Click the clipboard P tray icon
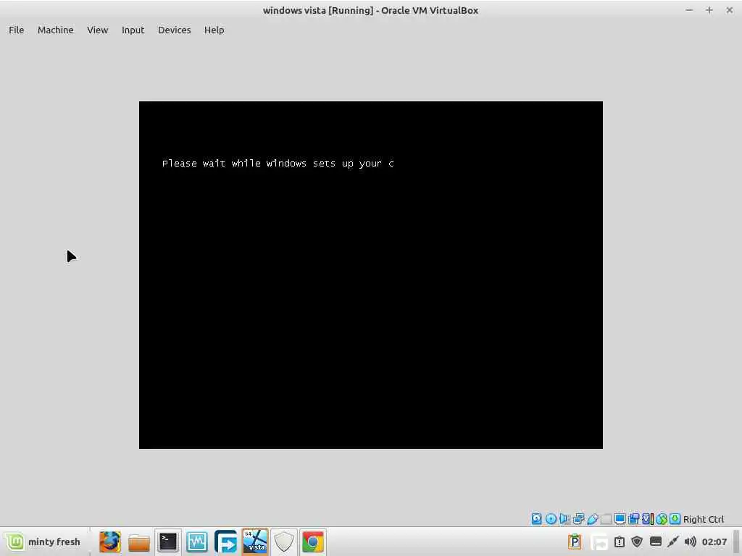This screenshot has width=742, height=556. coord(575,542)
